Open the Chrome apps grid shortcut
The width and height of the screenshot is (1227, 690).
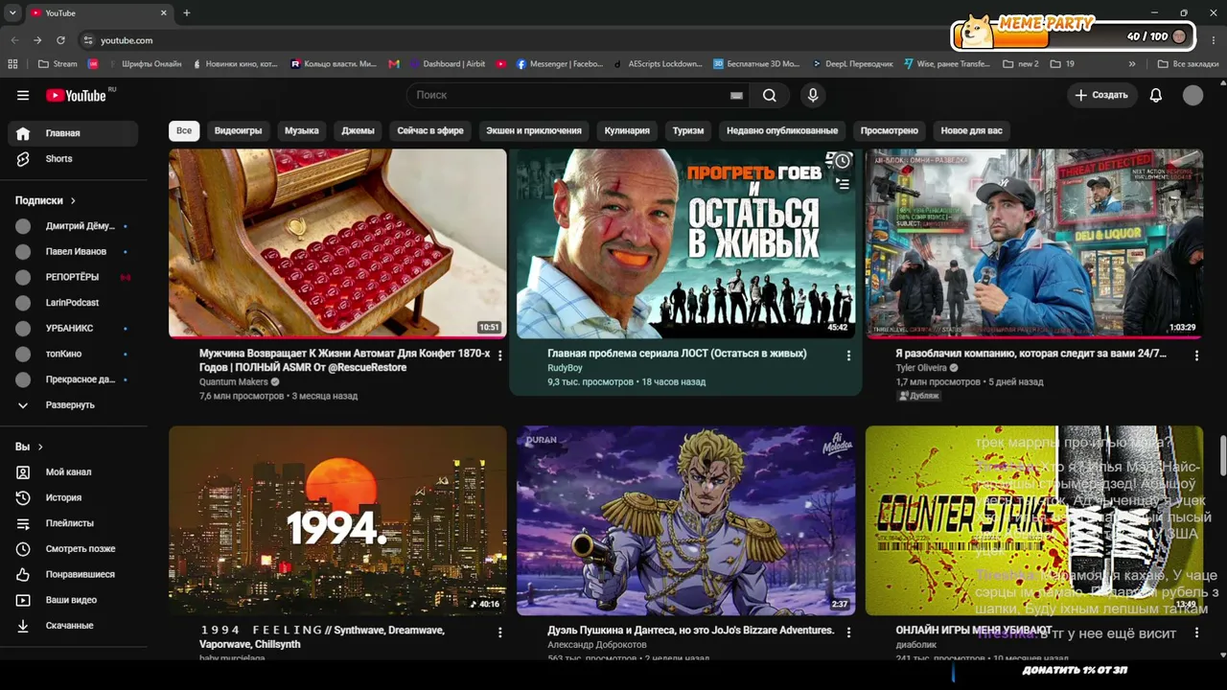click(12, 64)
